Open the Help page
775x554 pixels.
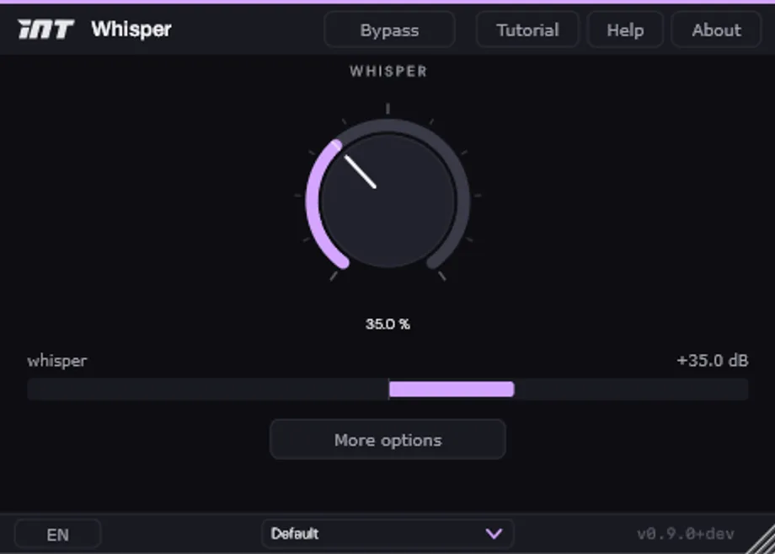coord(625,30)
